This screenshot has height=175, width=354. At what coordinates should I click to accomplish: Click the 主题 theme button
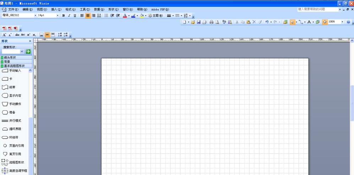coord(155,16)
